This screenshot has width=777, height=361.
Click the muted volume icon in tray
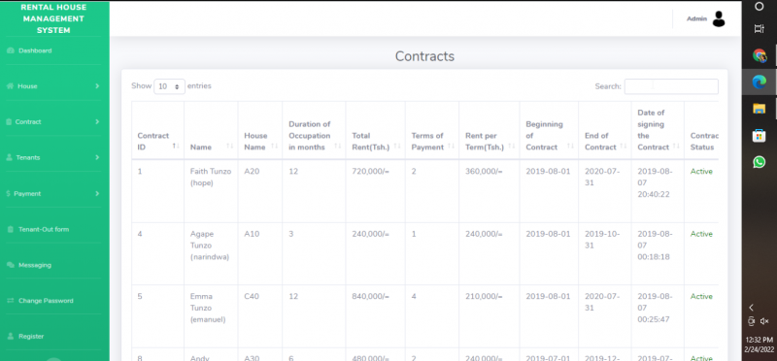point(764,321)
